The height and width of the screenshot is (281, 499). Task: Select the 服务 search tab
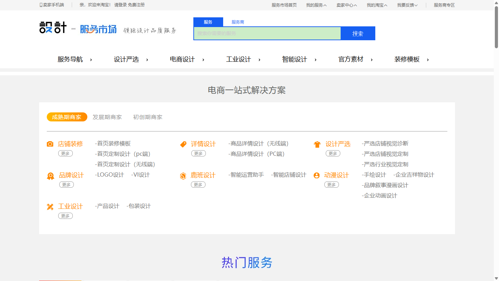pyautogui.click(x=208, y=22)
